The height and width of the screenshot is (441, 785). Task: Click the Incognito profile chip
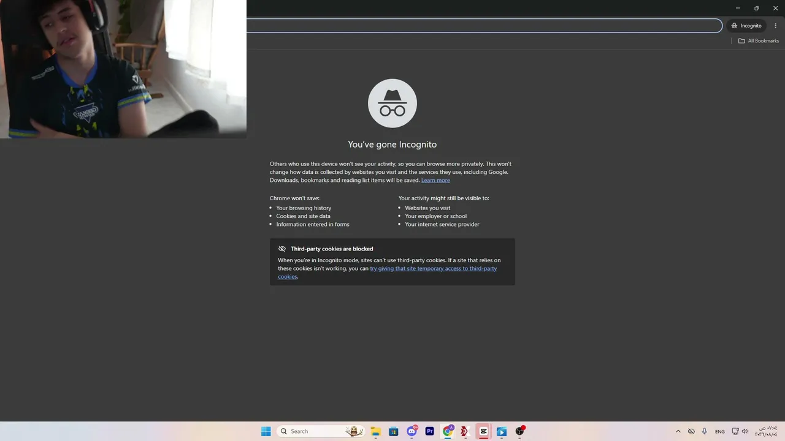pyautogui.click(x=746, y=26)
